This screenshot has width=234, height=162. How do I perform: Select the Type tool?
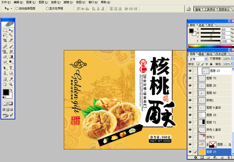[x=11, y=68]
